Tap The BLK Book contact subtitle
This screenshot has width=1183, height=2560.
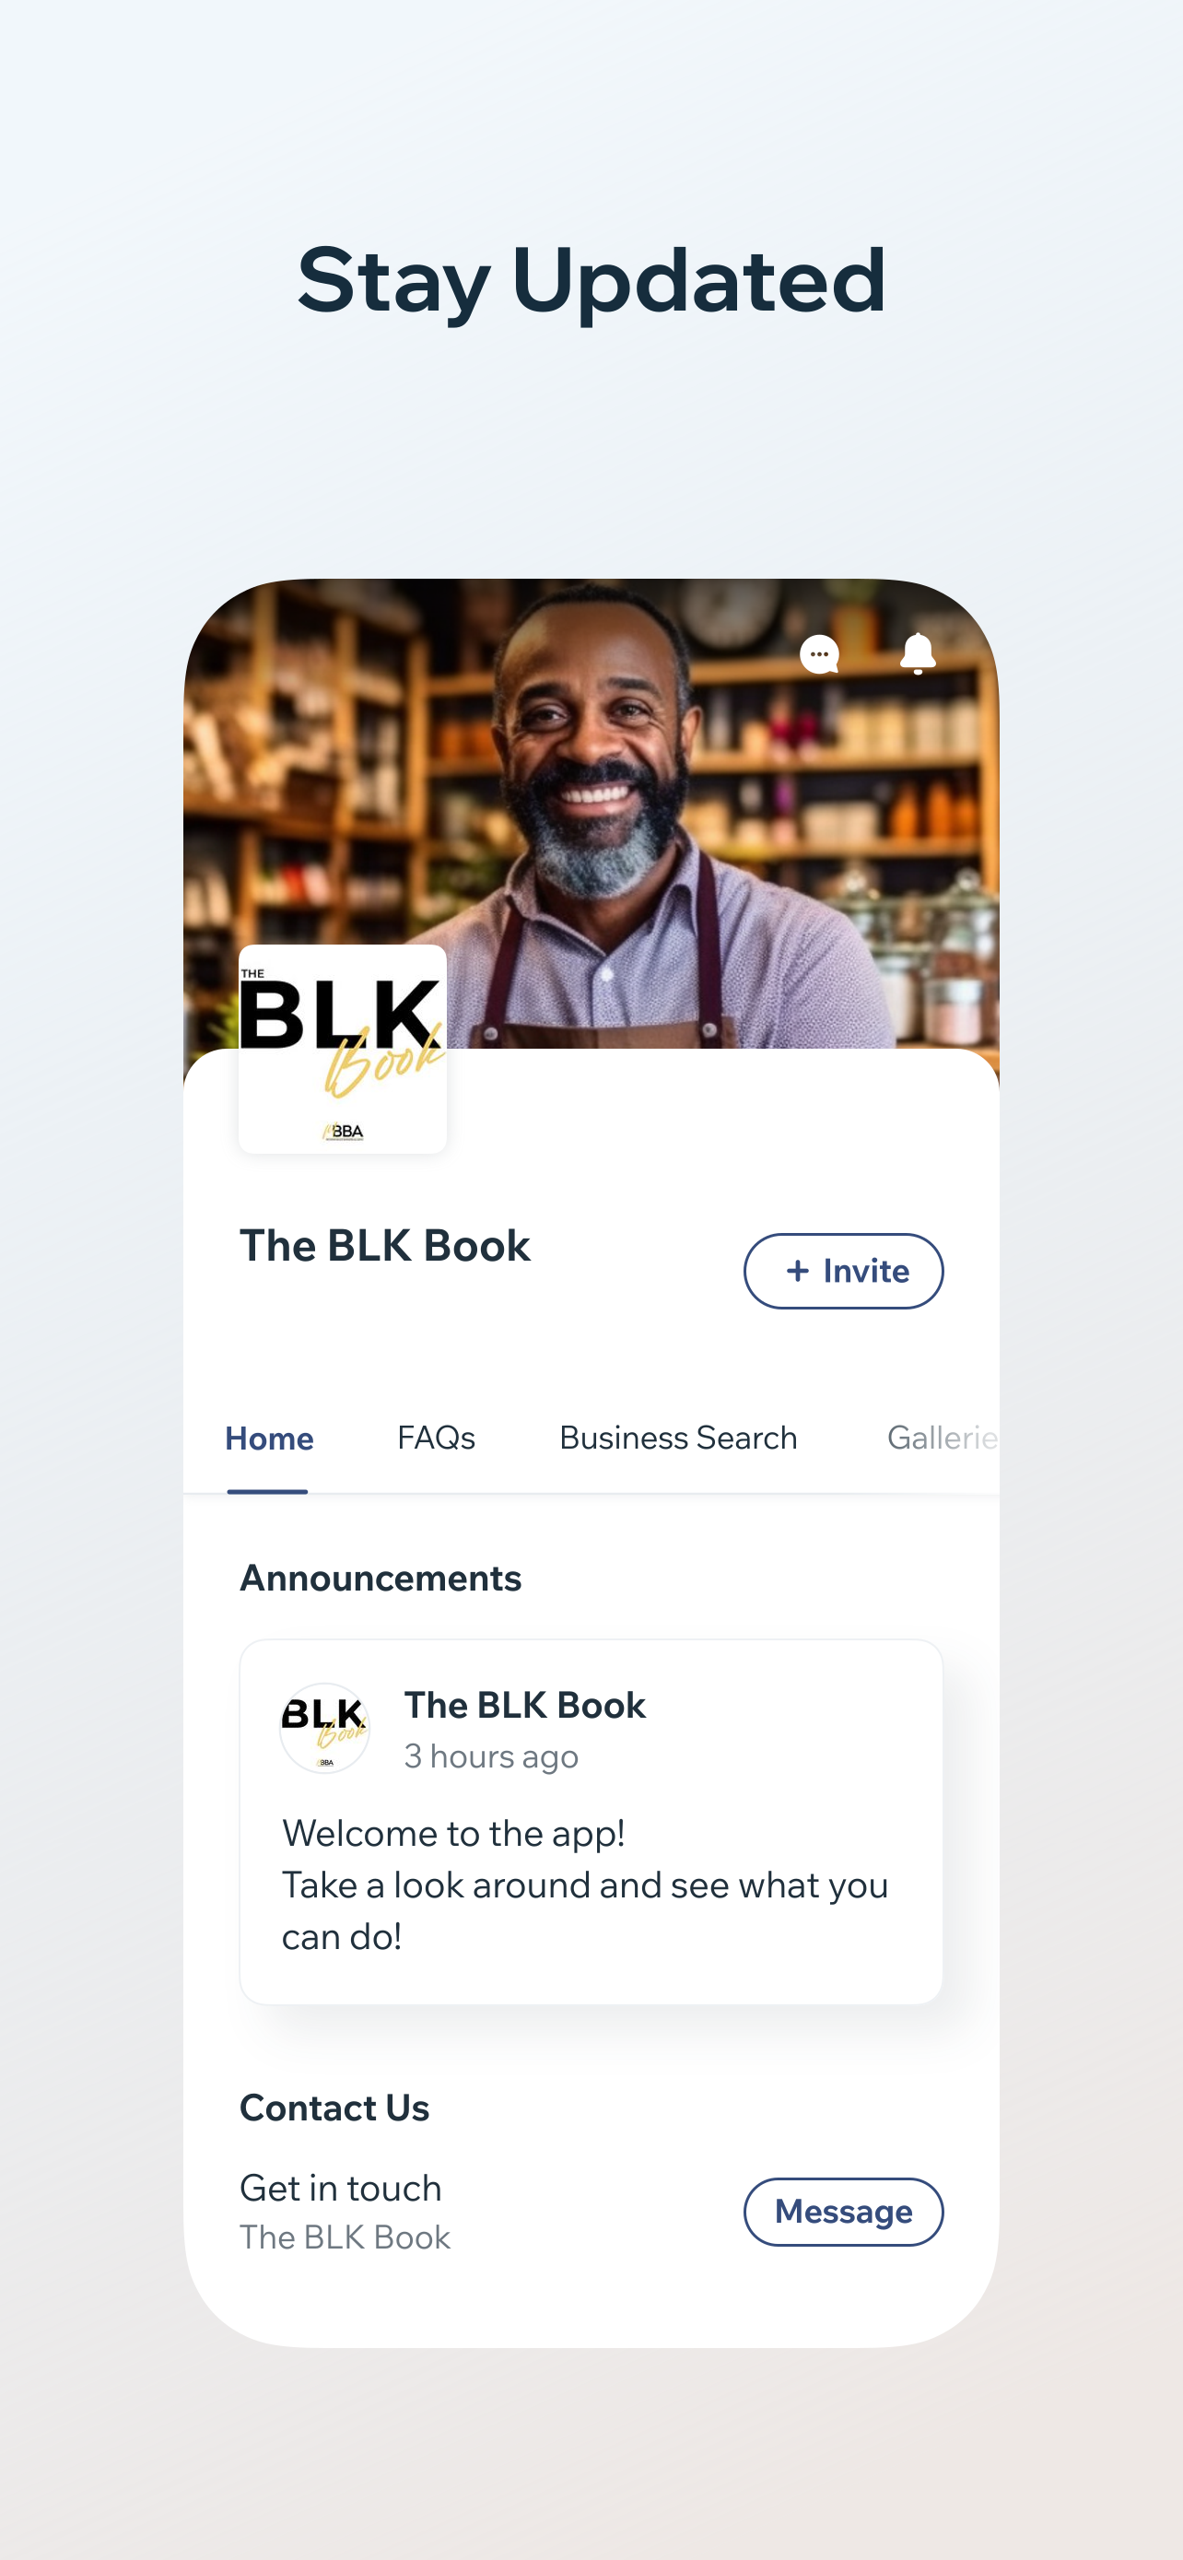tap(346, 2236)
